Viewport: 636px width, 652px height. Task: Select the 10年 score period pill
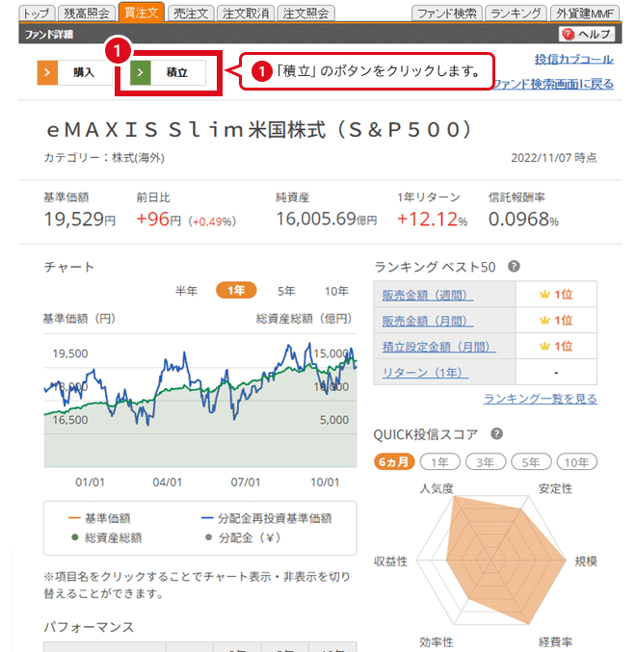(x=577, y=461)
